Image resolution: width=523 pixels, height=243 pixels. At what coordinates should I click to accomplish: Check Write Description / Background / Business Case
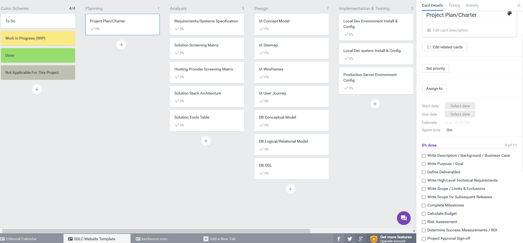click(x=423, y=156)
